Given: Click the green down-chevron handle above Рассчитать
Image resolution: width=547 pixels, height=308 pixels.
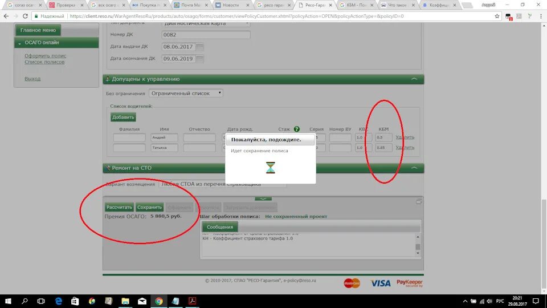Looking at the screenshot, I should pyautogui.click(x=263, y=198).
